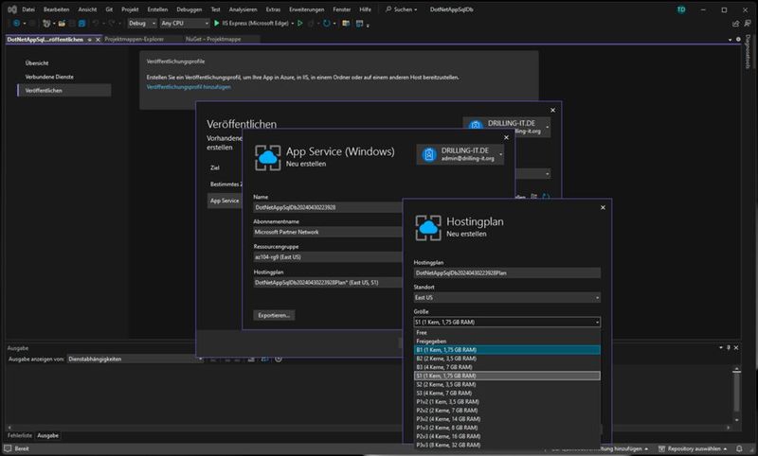Screen dimensions: 758x456
Task: Click the Visual Studio logo icon
Action: point(12,9)
